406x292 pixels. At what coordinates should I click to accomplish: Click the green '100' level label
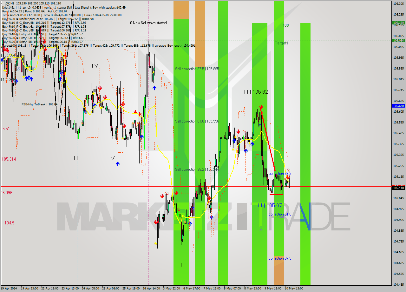point(286,25)
